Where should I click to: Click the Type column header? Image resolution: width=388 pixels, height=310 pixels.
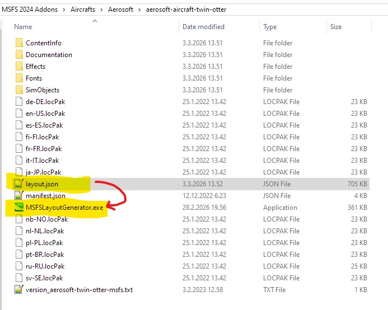(270, 27)
